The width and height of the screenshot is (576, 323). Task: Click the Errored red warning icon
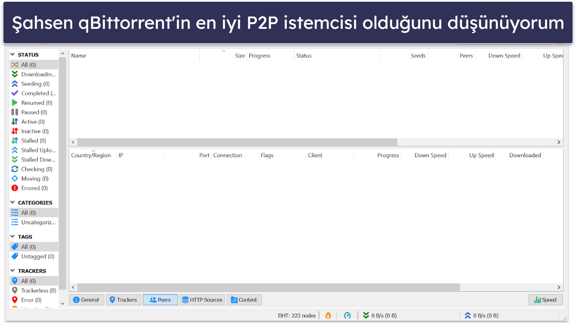coord(15,188)
